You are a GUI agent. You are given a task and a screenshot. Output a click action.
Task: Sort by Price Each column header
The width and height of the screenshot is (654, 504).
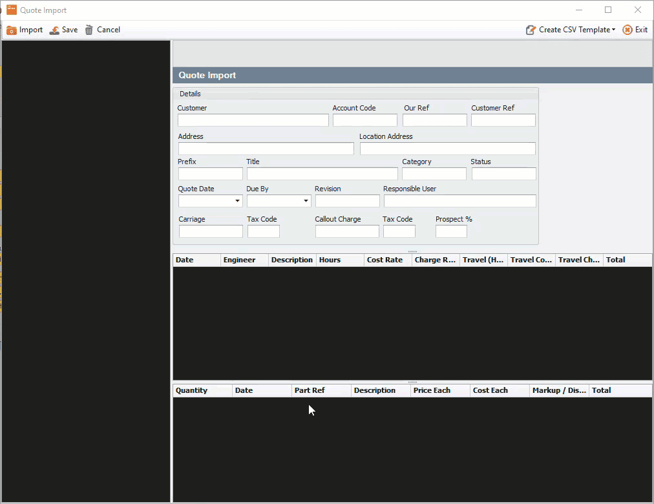tap(441, 391)
